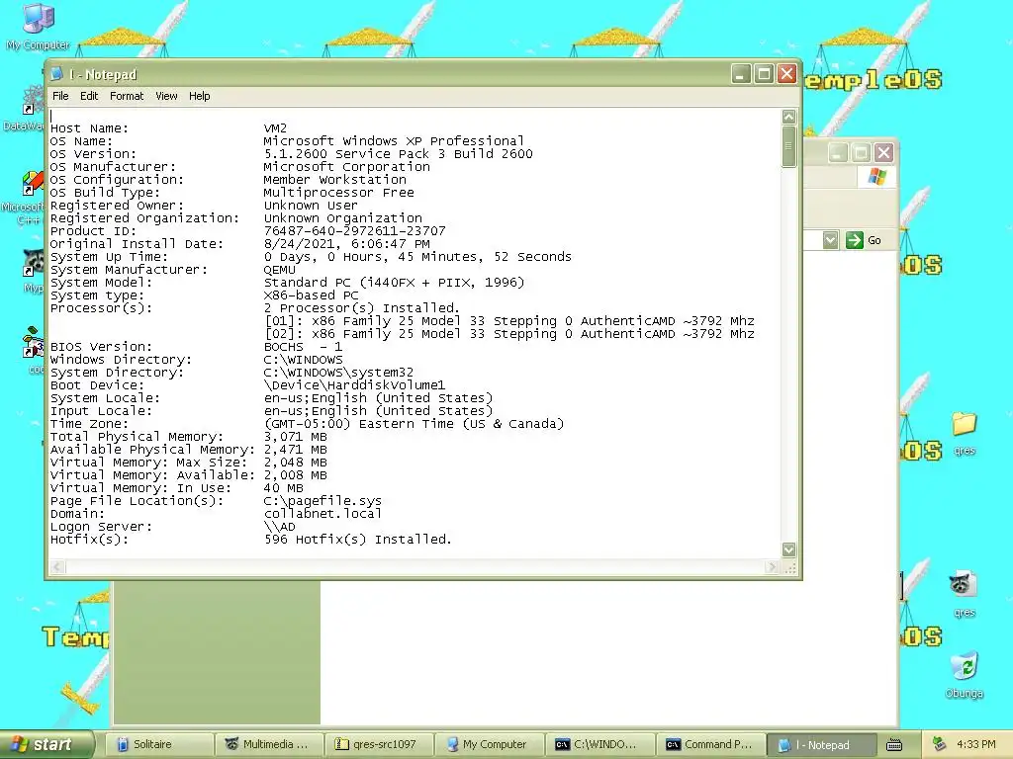Click the Logon Server value \\AD
Screen dimensions: 1013x759
pyautogui.click(x=280, y=527)
